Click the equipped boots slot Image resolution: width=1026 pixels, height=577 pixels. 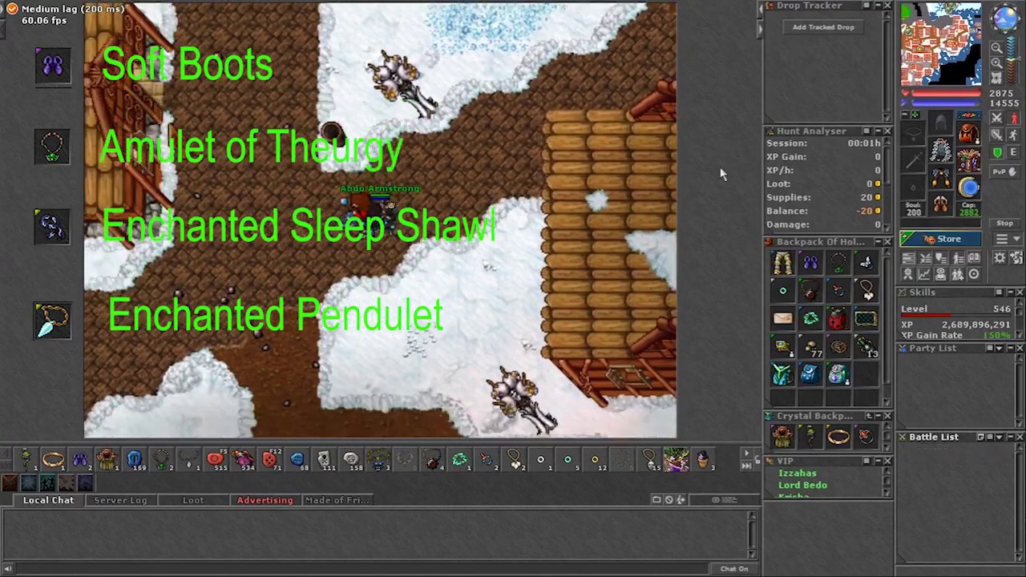(940, 204)
